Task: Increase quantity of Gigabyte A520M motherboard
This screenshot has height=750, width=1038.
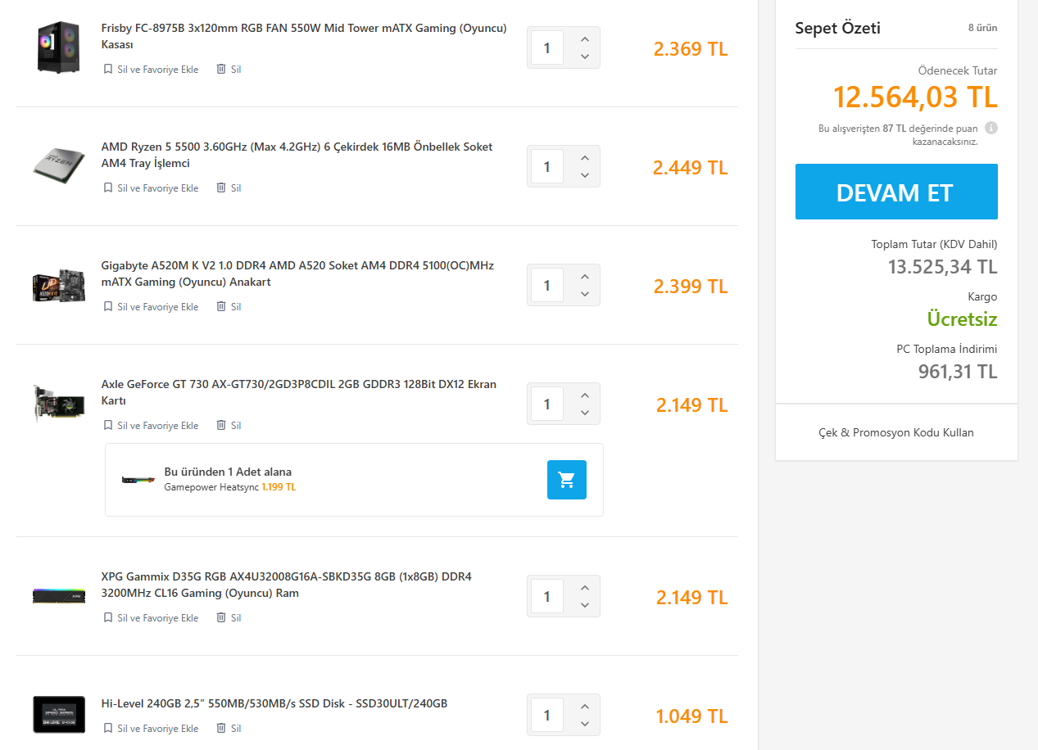Action: [x=584, y=277]
